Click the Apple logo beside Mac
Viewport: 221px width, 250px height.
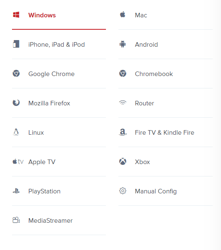coord(123,14)
